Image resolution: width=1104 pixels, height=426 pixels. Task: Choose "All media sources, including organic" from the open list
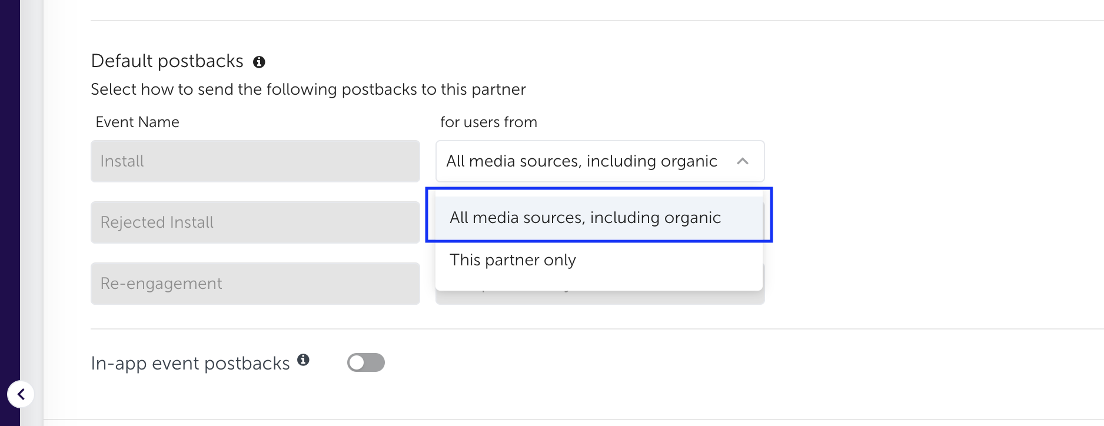click(585, 218)
